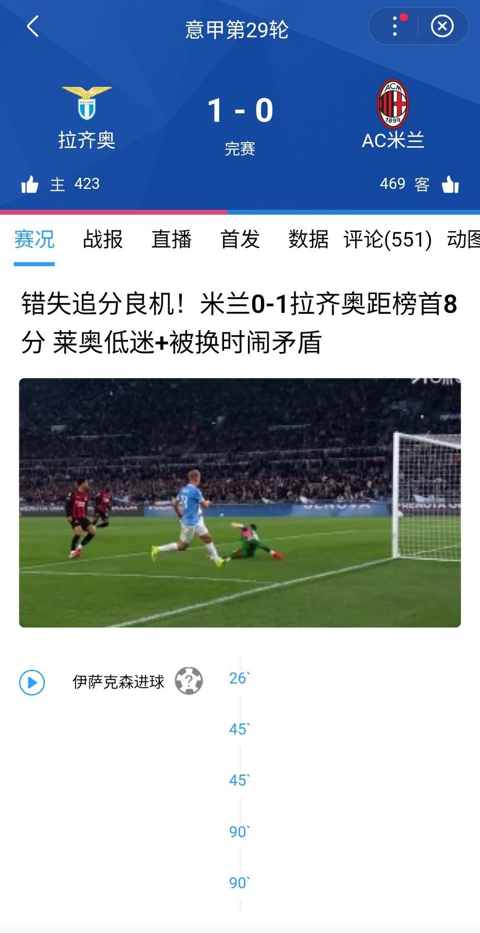Open the article headline 错失追分良机
This screenshot has height=933, width=480.
(240, 323)
